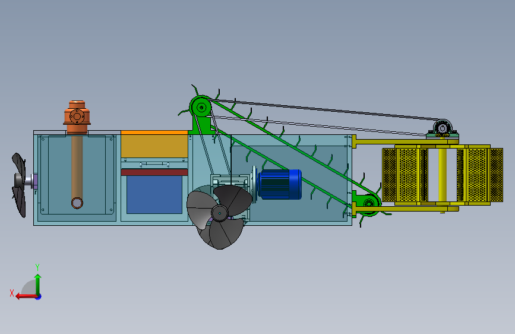Click the red X axis arrow of the triad
This screenshot has width=515, height=334.
(26, 297)
